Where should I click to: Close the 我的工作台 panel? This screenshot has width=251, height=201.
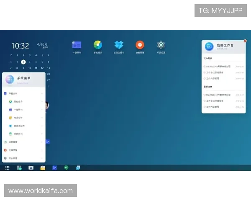click(245, 41)
